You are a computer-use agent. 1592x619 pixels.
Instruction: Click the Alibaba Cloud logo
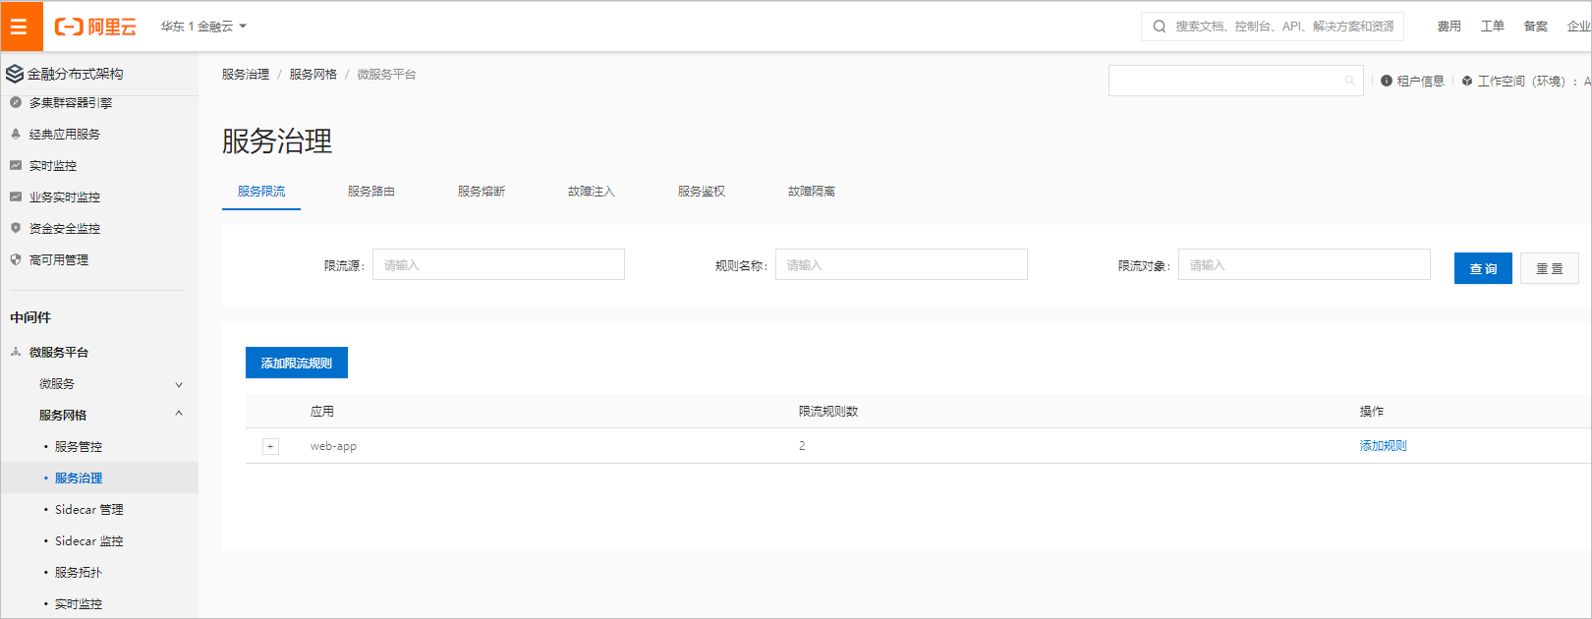[x=95, y=27]
